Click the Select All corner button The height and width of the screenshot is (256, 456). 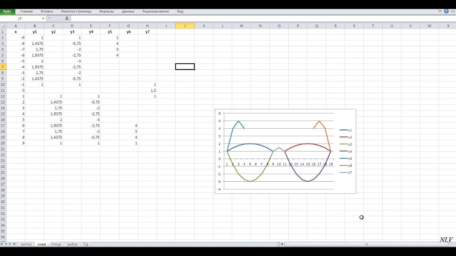[x=3, y=26]
